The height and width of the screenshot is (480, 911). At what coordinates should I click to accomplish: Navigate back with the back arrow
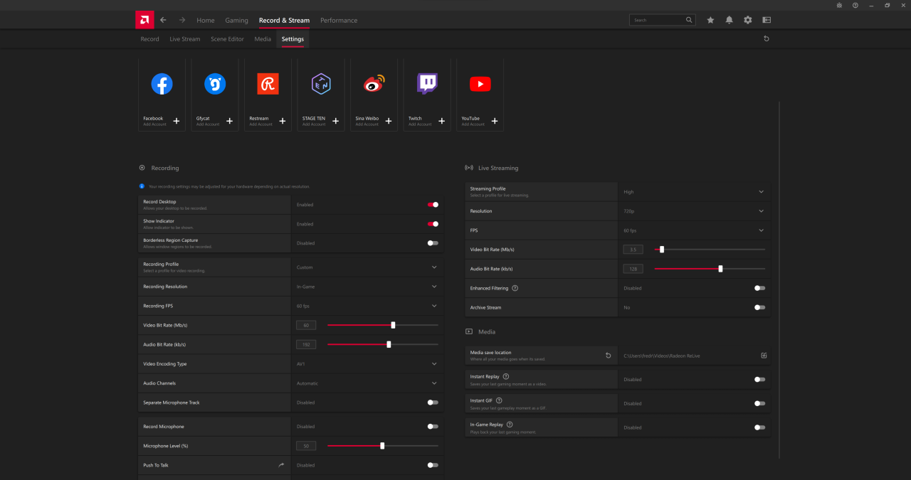click(x=163, y=20)
